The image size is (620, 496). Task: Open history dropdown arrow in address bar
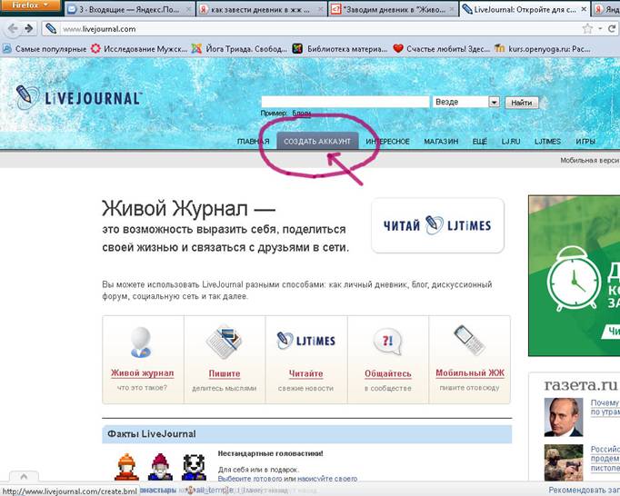coord(600,28)
